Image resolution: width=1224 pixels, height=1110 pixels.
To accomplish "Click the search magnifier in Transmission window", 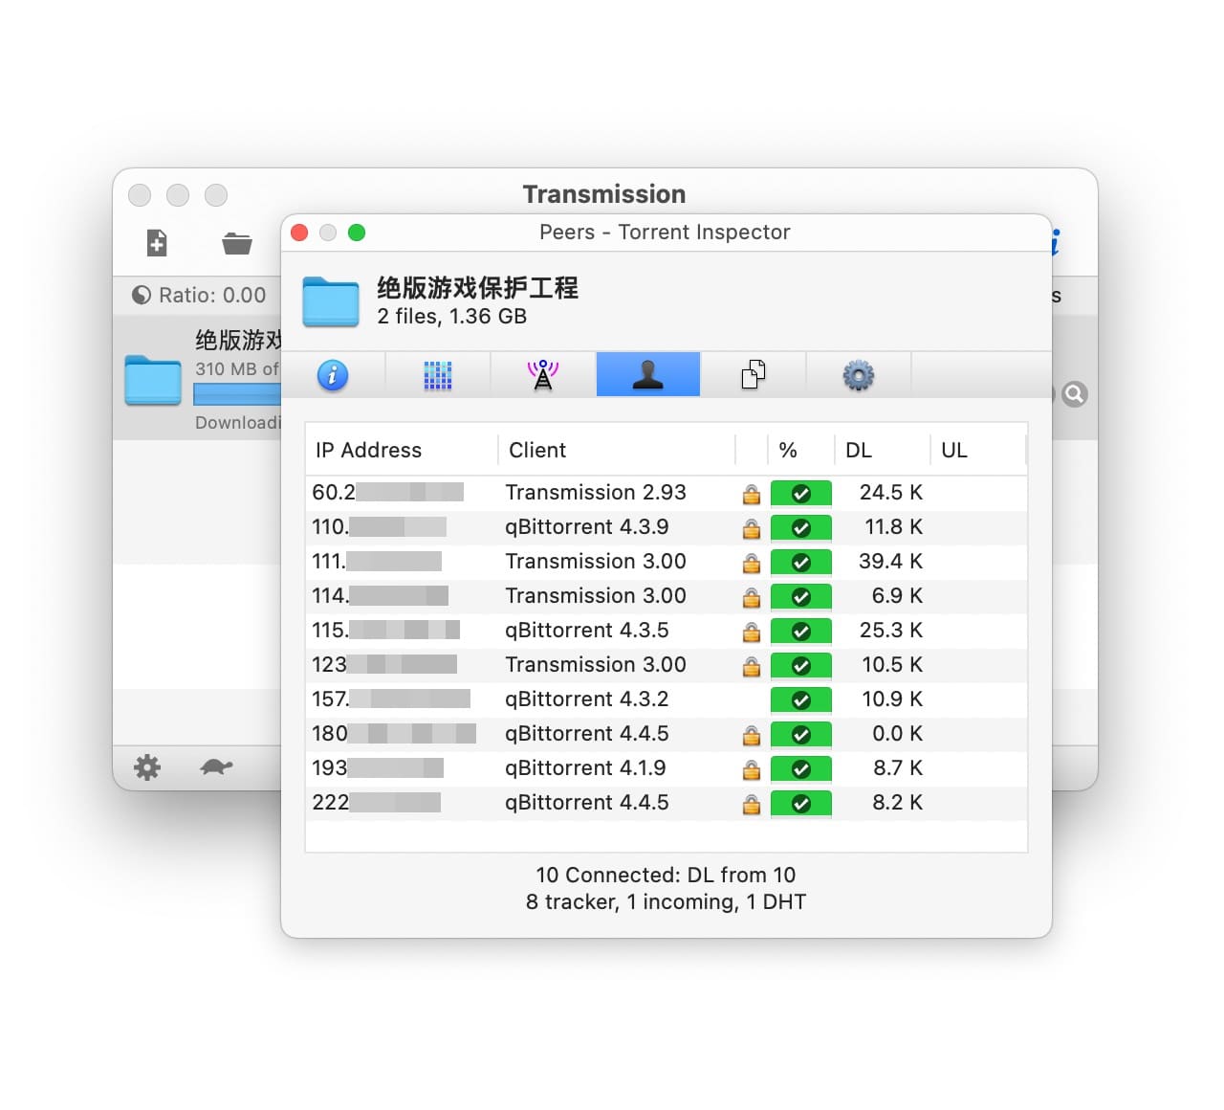I will 1075,394.
